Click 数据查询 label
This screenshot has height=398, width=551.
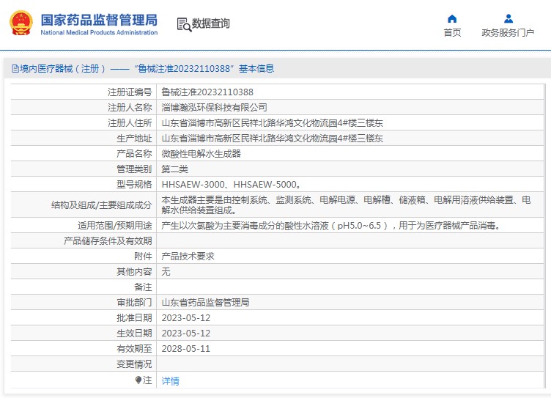click(211, 23)
